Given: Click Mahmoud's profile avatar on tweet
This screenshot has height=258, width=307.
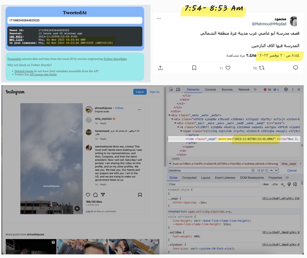Looking at the screenshot, I should point(293,21).
